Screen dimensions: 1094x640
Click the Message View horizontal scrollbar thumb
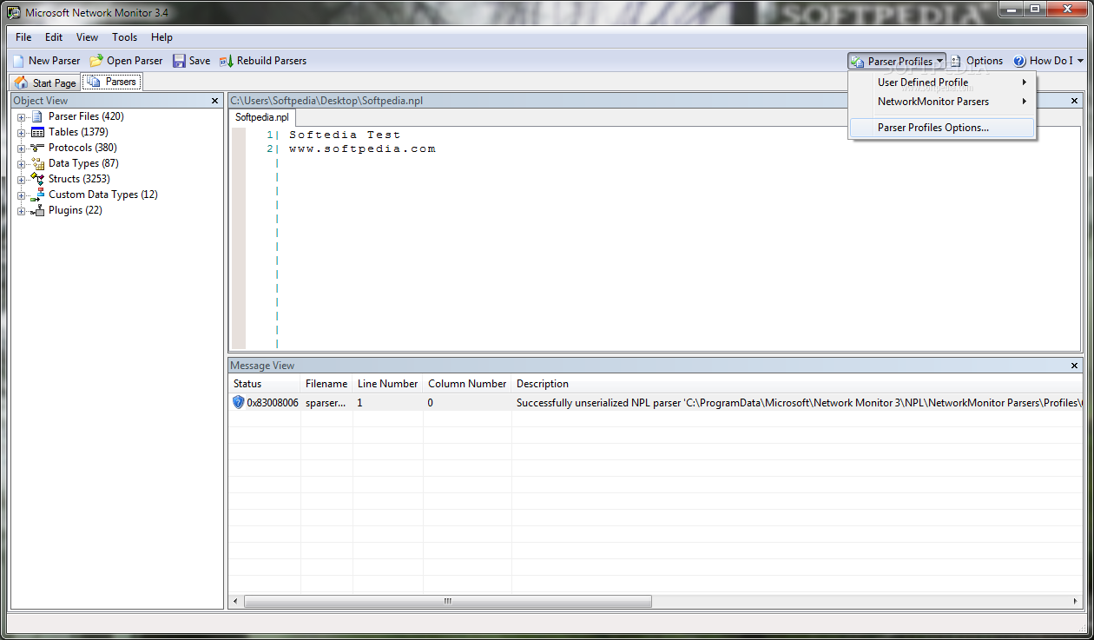click(448, 601)
